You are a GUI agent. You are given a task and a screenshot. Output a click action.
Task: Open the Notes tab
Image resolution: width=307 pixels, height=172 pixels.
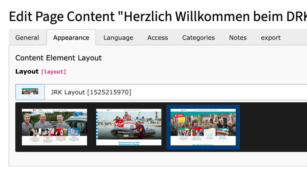point(238,37)
